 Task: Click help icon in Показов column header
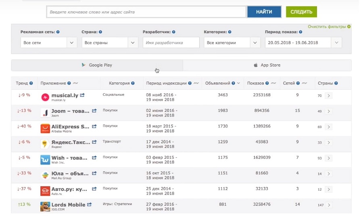[267, 83]
